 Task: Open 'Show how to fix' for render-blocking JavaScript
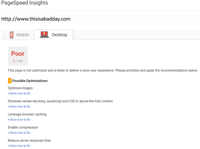[x=20, y=107]
